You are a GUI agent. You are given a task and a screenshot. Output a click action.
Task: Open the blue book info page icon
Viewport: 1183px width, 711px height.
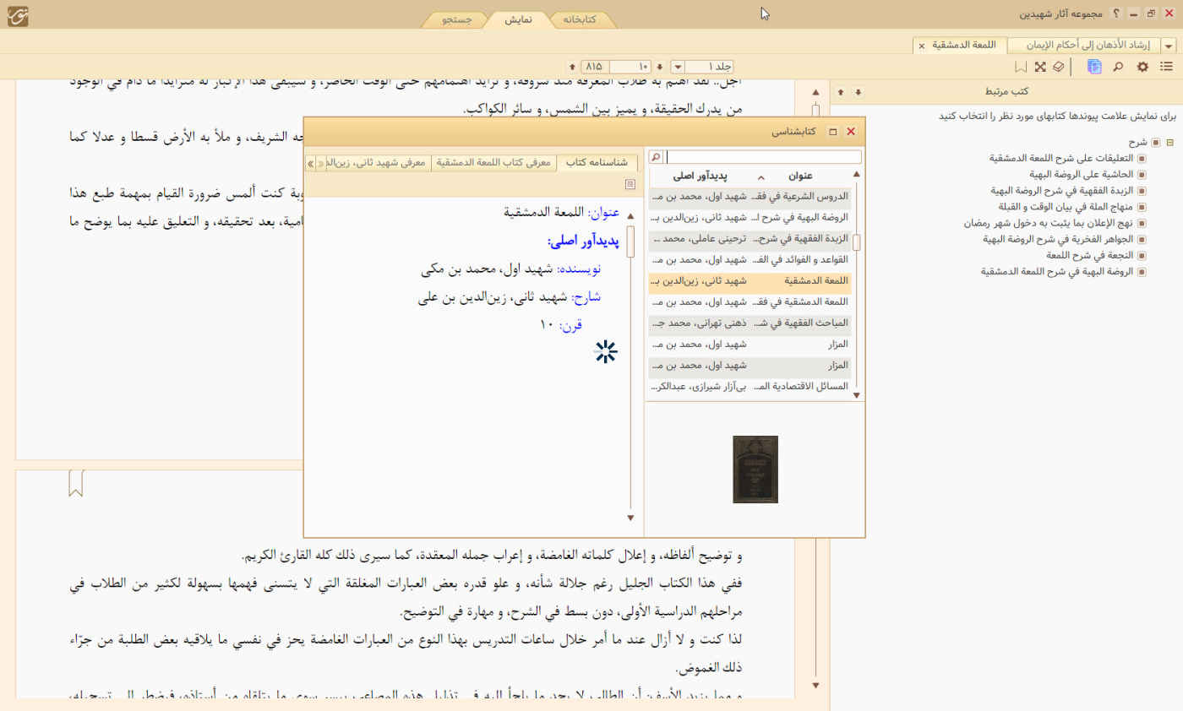pyautogui.click(x=1094, y=67)
